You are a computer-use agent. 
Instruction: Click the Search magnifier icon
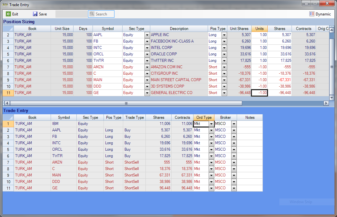pos(92,14)
